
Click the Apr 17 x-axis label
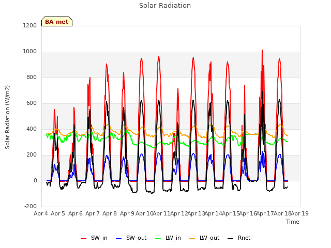[265, 213]
